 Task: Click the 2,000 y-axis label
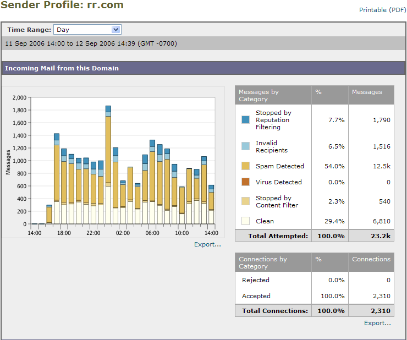point(19,98)
